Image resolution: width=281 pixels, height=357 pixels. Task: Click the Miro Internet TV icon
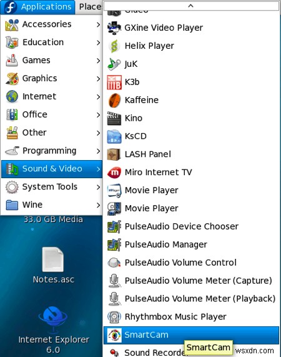point(114,173)
